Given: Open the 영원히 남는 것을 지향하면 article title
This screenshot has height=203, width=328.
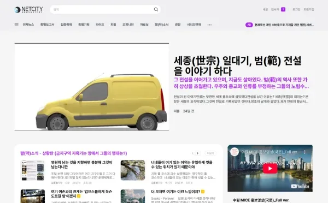Looking at the screenshot, I should pos(82,165).
